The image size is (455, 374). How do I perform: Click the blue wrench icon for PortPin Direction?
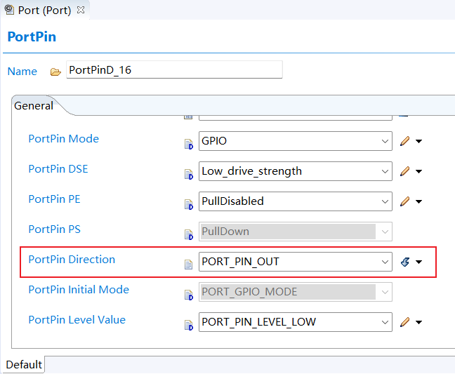(405, 262)
